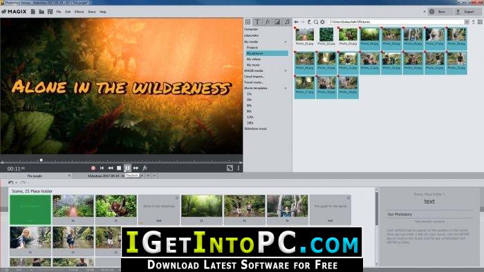The image size is (484, 272).
Task: Create a new project with the document icon
Action: pyautogui.click(x=33, y=12)
